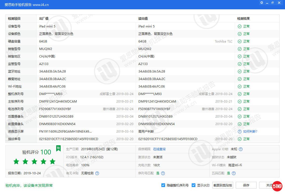The height and width of the screenshot is (194, 285).
Task: Open the settings gear in the title bar
Action: click(261, 3)
